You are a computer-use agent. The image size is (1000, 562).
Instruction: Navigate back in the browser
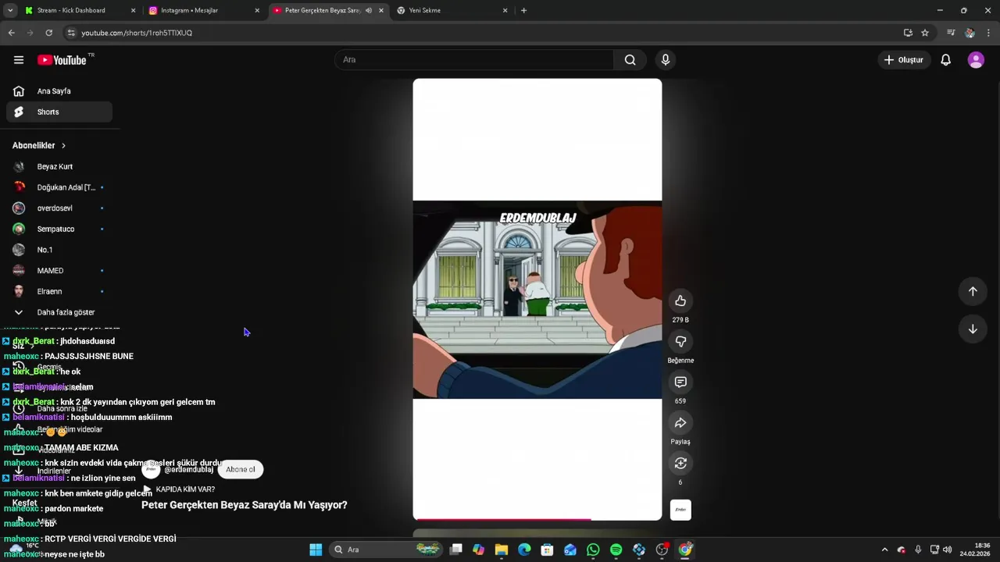pyautogui.click(x=11, y=33)
